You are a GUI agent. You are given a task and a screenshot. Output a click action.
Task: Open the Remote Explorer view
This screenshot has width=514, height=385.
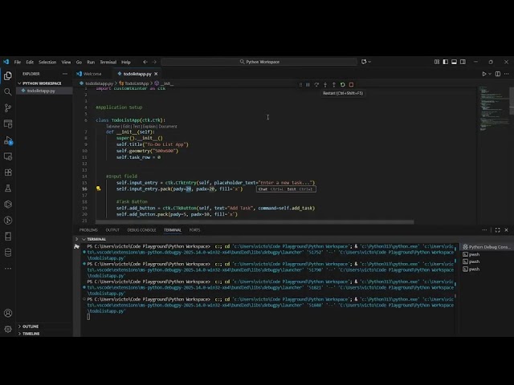8,156
